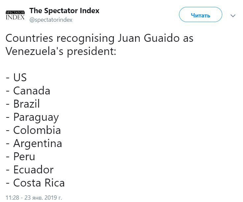Viewport: 243px width, 202px height.
Task: Click the black SPECTATOR banner in logo
Action: pos(15,12)
